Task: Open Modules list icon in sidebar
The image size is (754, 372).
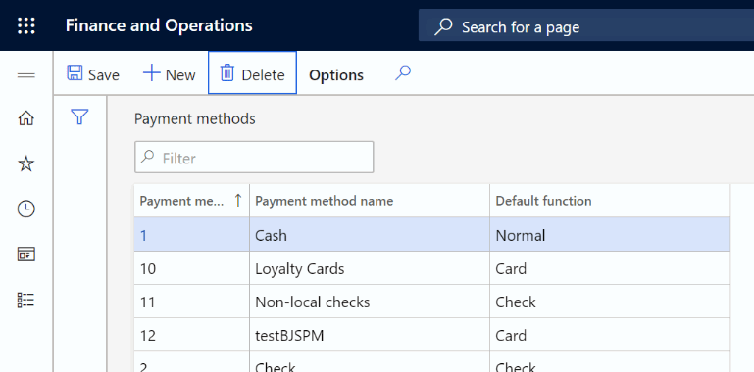Action: [25, 300]
